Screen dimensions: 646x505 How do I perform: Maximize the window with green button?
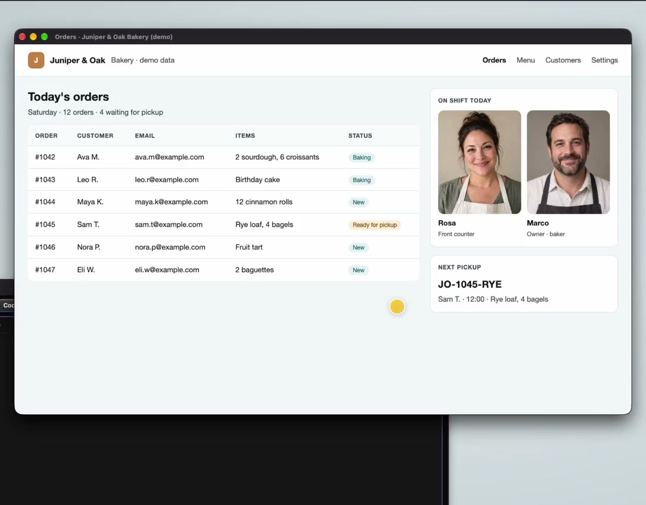pos(45,36)
